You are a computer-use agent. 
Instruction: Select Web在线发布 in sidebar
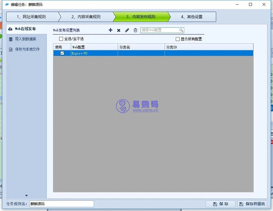click(25, 29)
